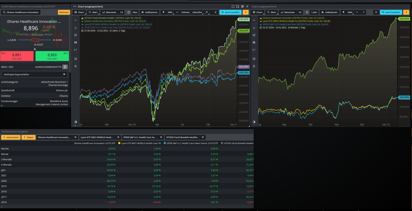Click 1 Jahr time range in right chart

pos(314,12)
